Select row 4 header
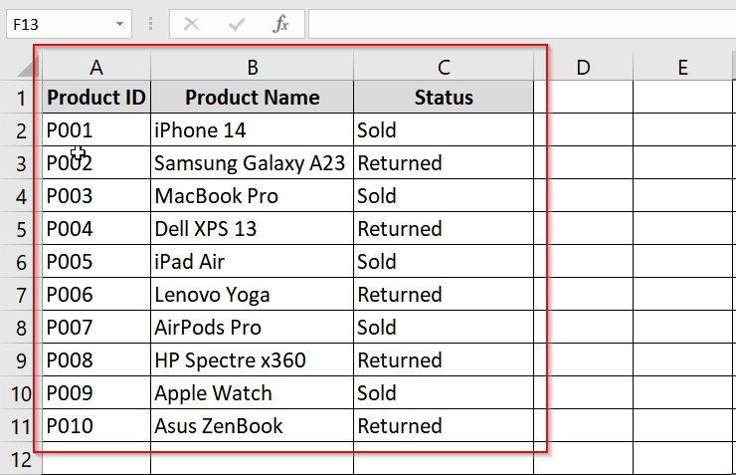The image size is (736, 475). pyautogui.click(x=21, y=196)
